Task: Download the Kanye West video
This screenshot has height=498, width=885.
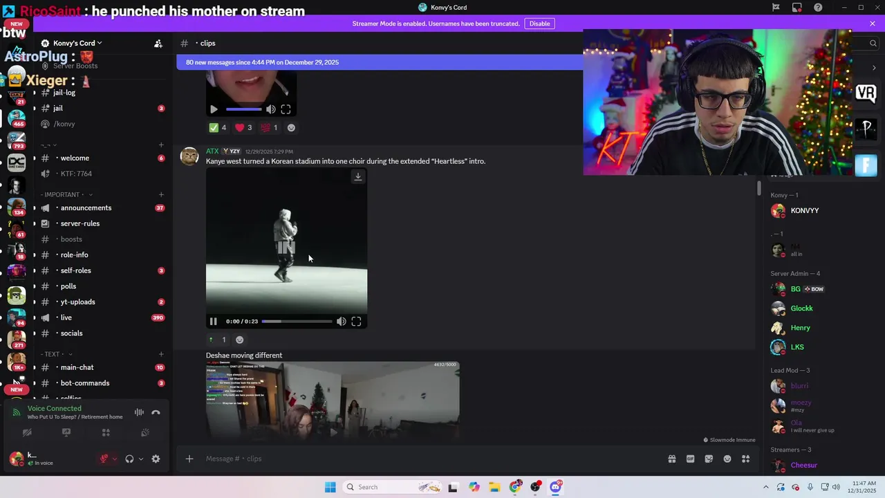Action: coord(358,176)
